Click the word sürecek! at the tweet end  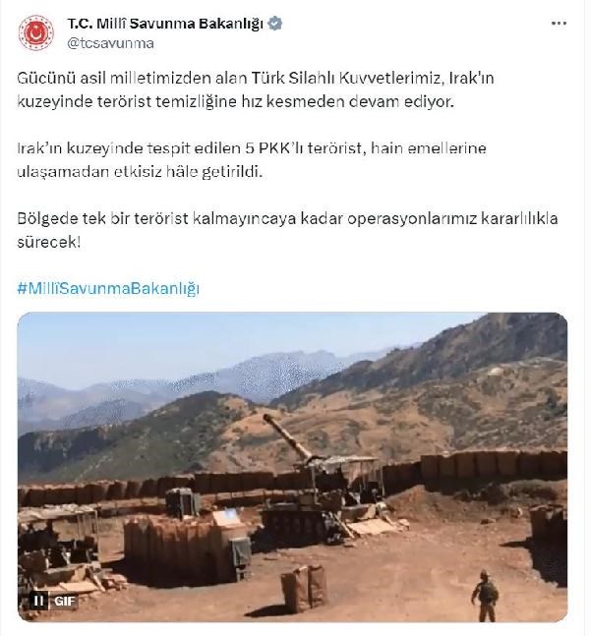(x=49, y=242)
